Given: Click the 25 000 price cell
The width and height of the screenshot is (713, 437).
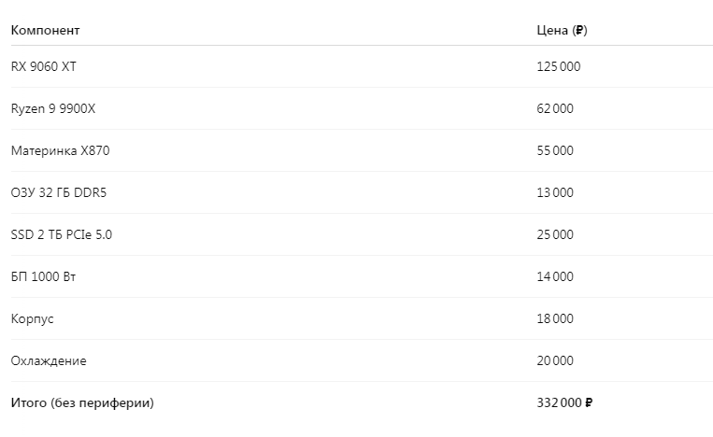Looking at the screenshot, I should click(x=555, y=234).
